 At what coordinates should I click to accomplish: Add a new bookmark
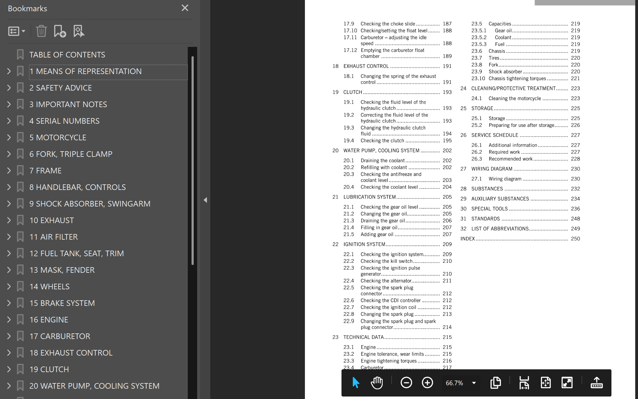tap(60, 31)
